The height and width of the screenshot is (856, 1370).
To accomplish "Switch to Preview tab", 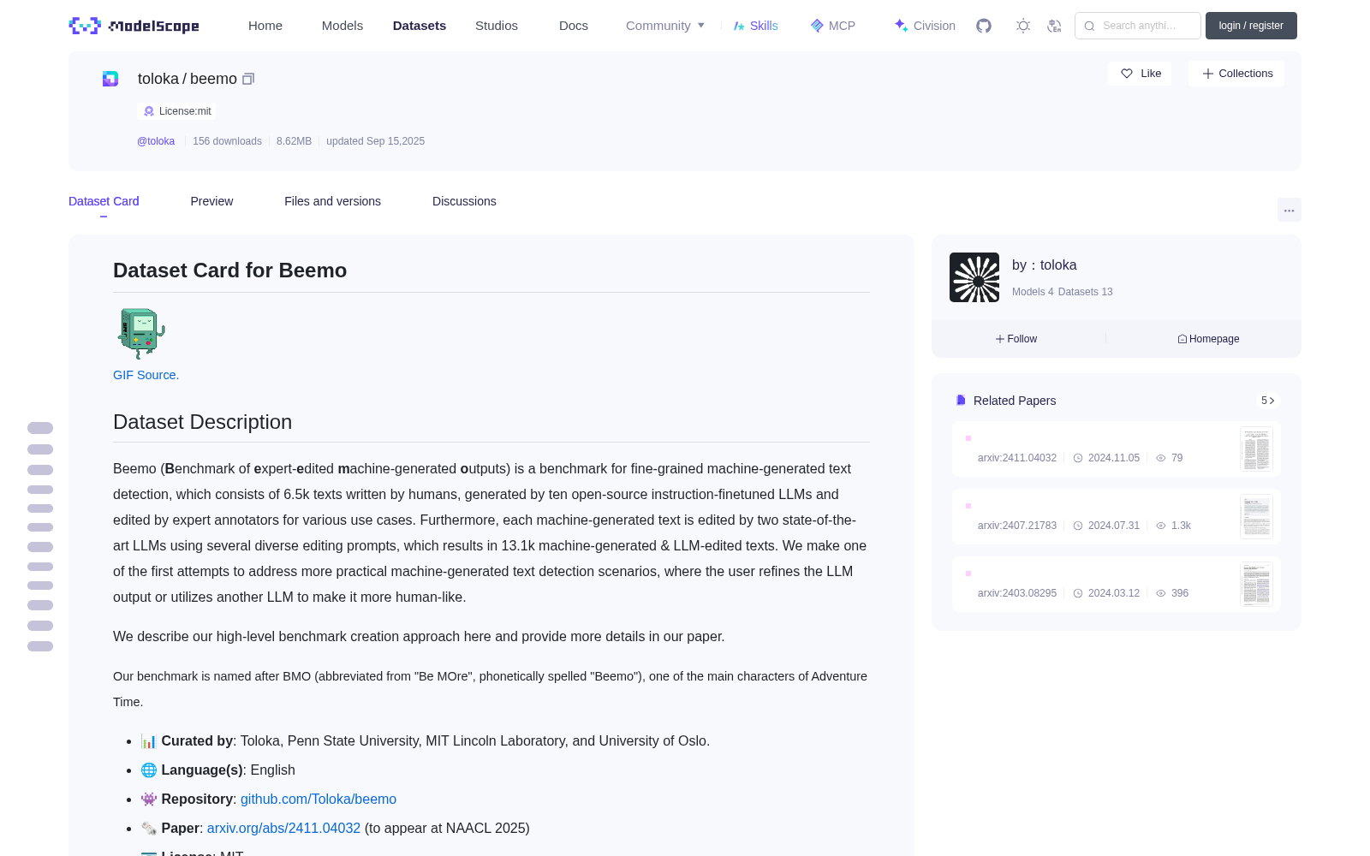I will coord(211,201).
